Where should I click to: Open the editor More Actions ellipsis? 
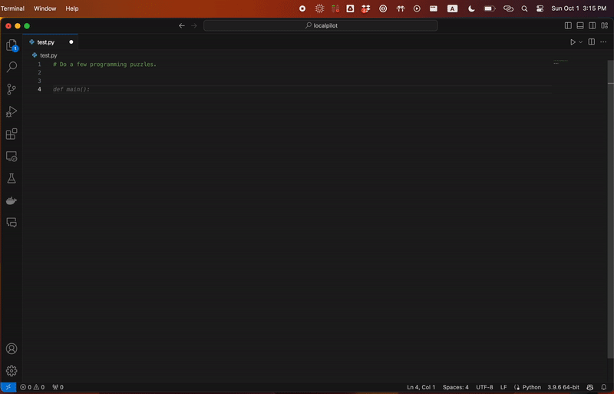pyautogui.click(x=603, y=42)
